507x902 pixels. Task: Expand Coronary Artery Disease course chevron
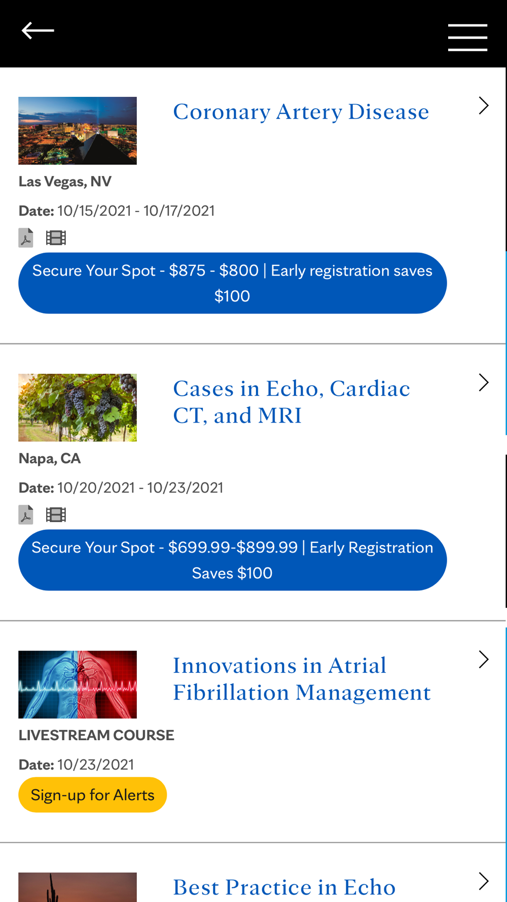coord(484,106)
